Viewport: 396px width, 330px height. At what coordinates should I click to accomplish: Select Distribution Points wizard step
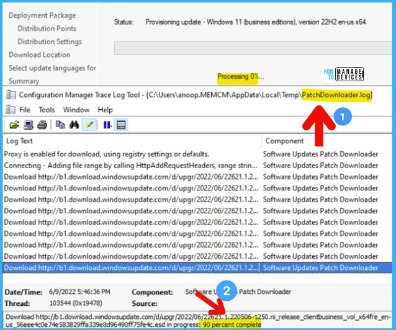coord(47,29)
